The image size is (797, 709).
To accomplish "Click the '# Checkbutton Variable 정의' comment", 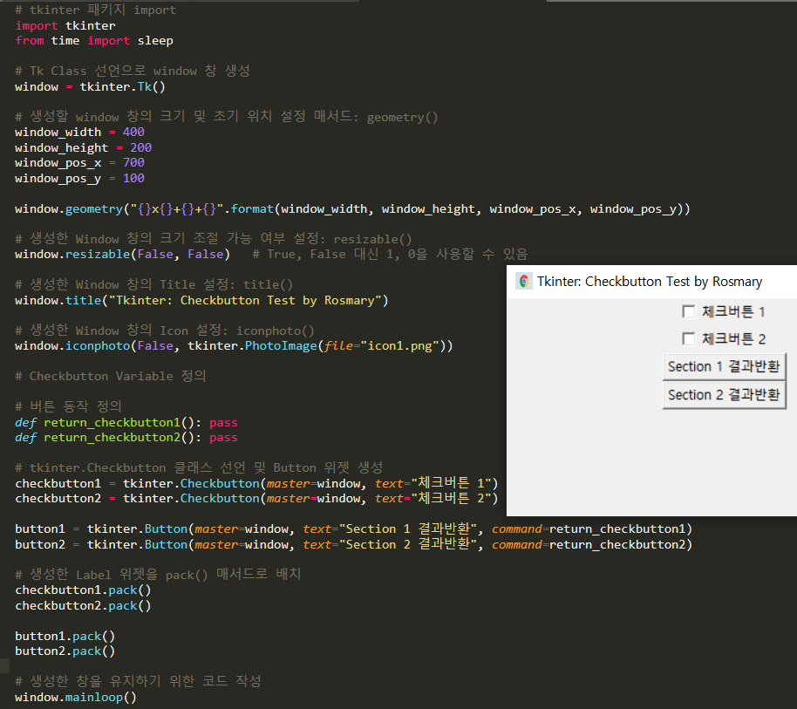I will (111, 376).
